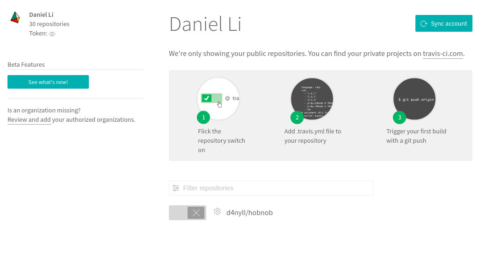Screen dimensions: 479x258
Task: Click the green step 1 badge
Action: 203,117
